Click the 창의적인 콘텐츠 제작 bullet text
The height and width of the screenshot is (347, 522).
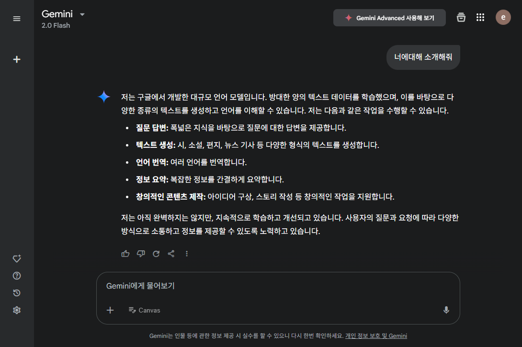265,197
